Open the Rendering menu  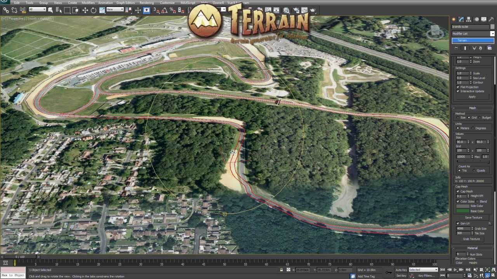(146, 3)
